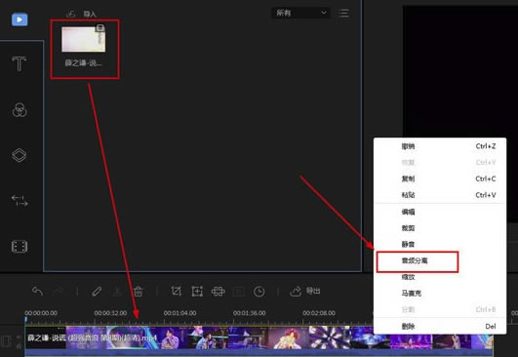Click timeline ruler at 00:01:04.00

click(x=180, y=313)
